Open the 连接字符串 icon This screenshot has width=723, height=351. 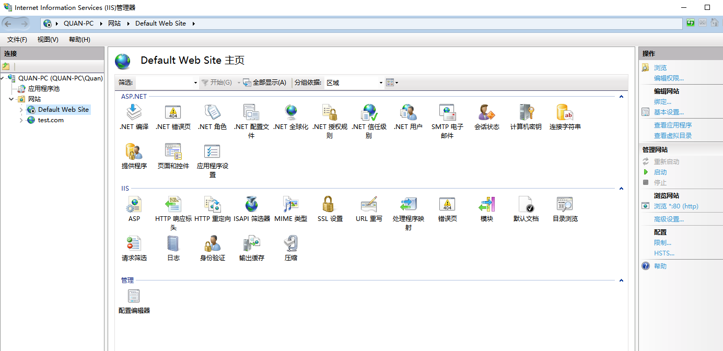(x=565, y=113)
